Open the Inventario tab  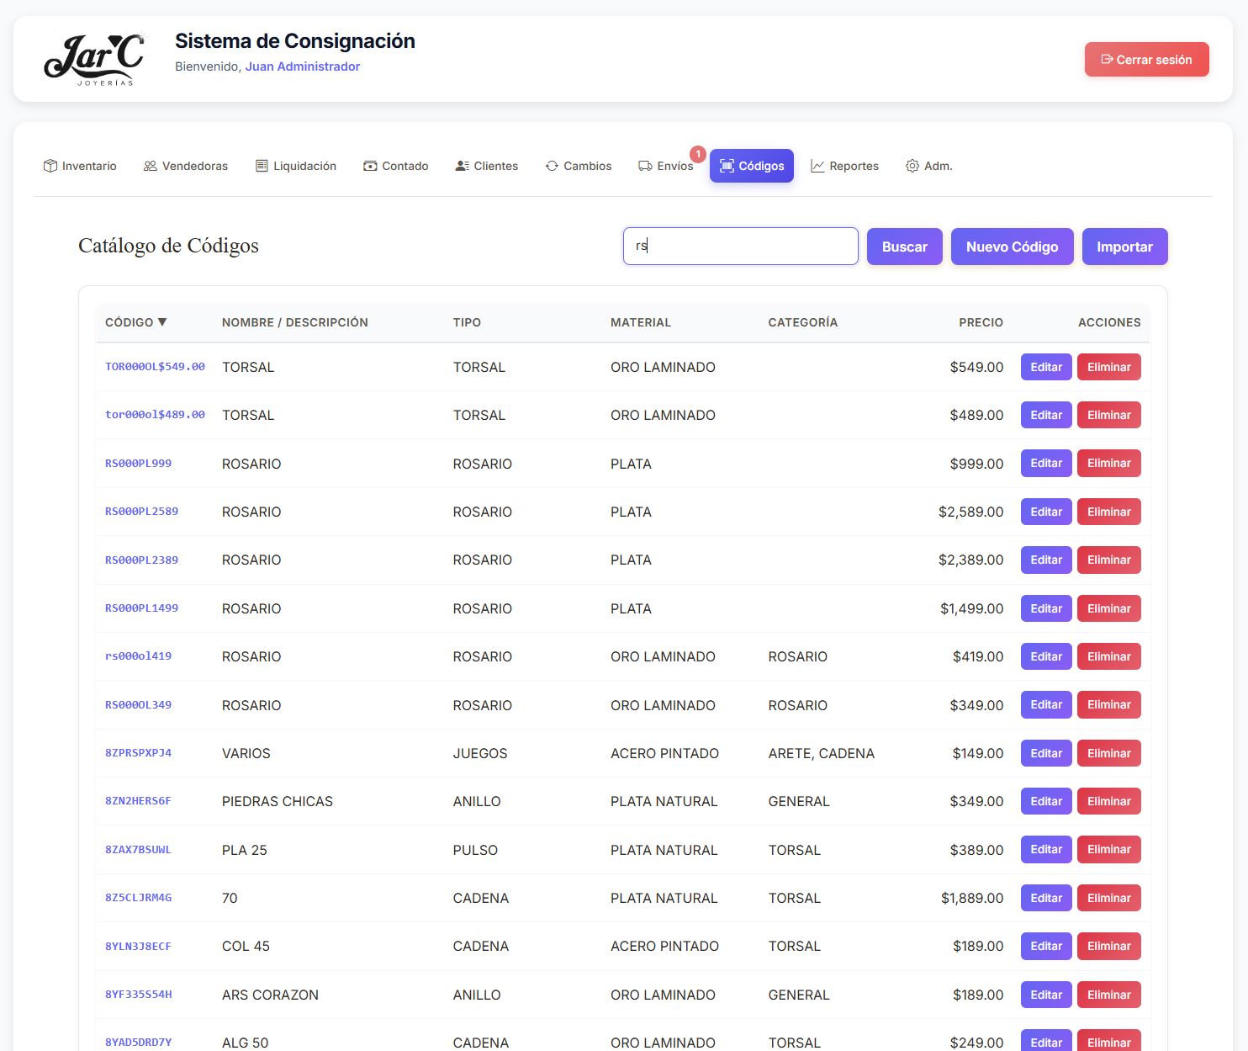80,166
